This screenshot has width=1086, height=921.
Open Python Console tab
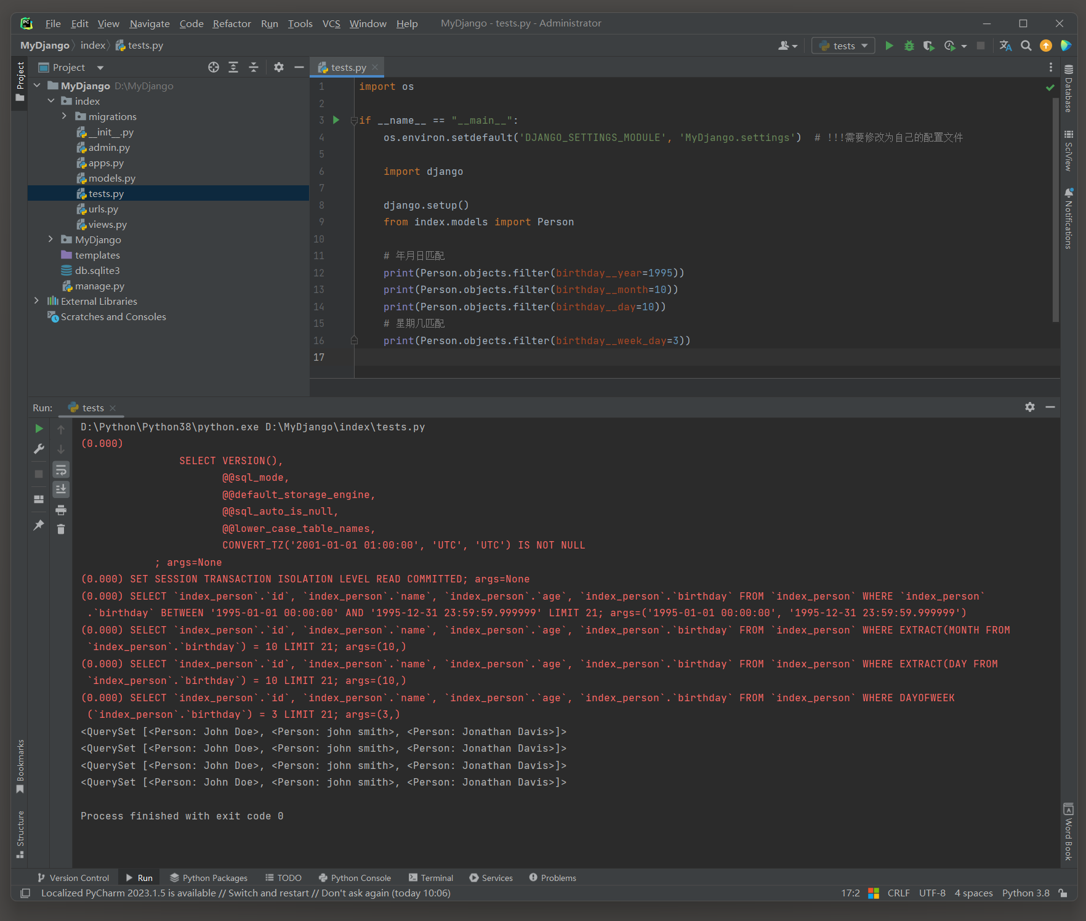[x=355, y=878]
